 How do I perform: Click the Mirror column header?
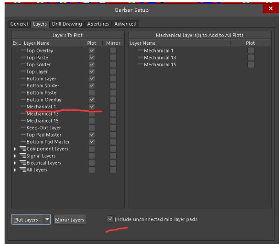(x=113, y=43)
